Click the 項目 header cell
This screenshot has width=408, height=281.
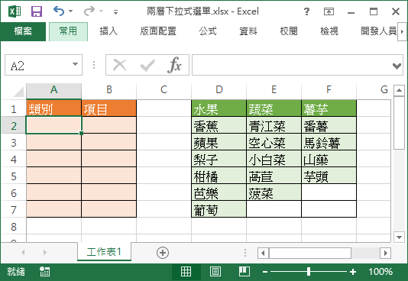[109, 108]
